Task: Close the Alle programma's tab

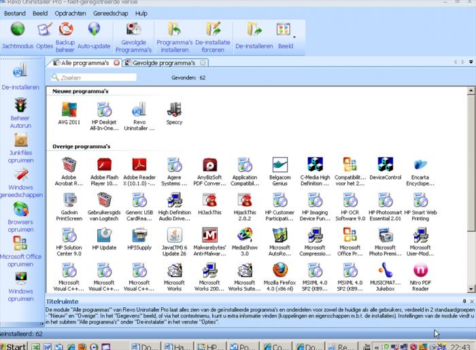Action: pos(116,63)
